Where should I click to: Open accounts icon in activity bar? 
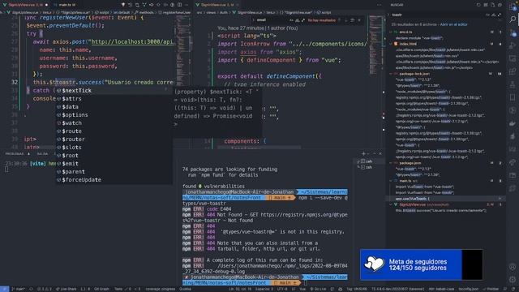click(513, 267)
